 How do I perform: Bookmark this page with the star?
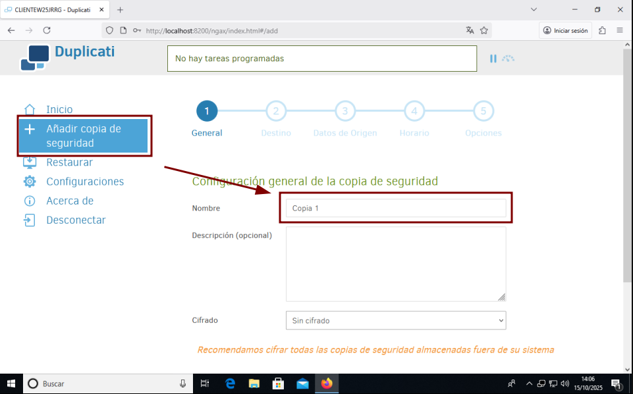click(x=484, y=30)
